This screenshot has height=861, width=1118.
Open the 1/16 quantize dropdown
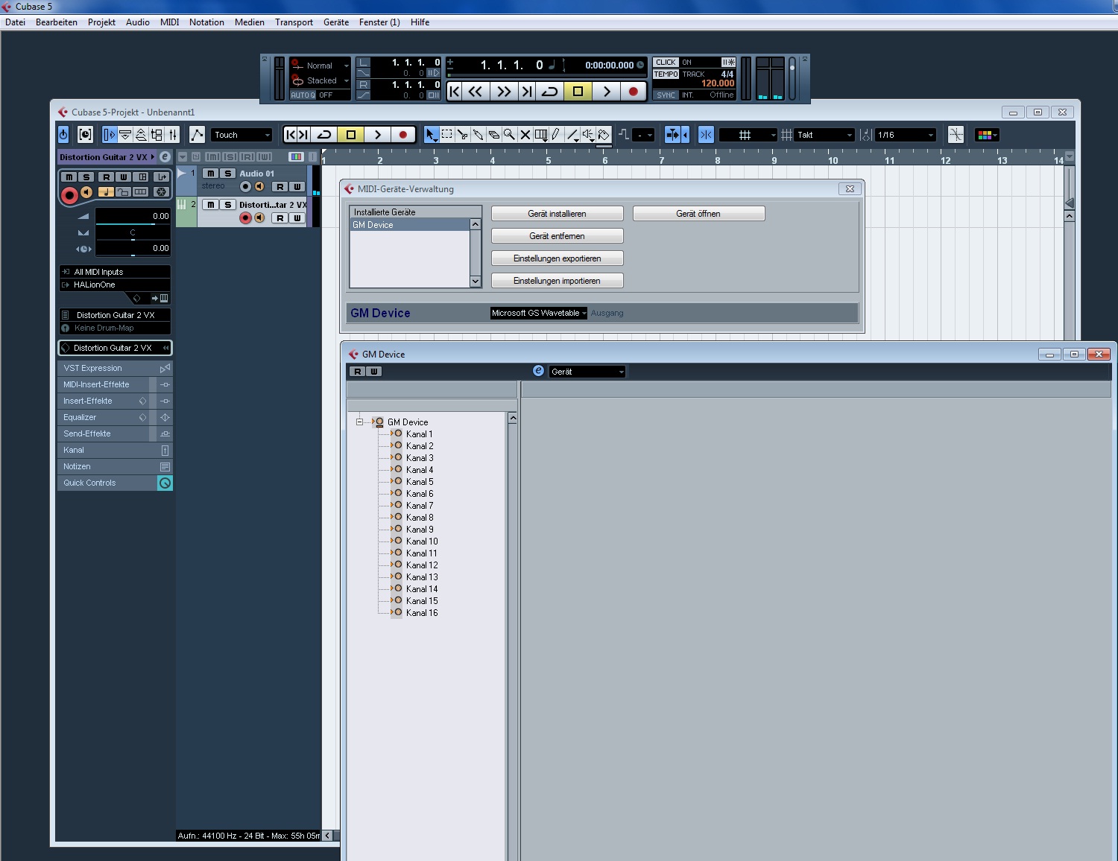pyautogui.click(x=905, y=135)
